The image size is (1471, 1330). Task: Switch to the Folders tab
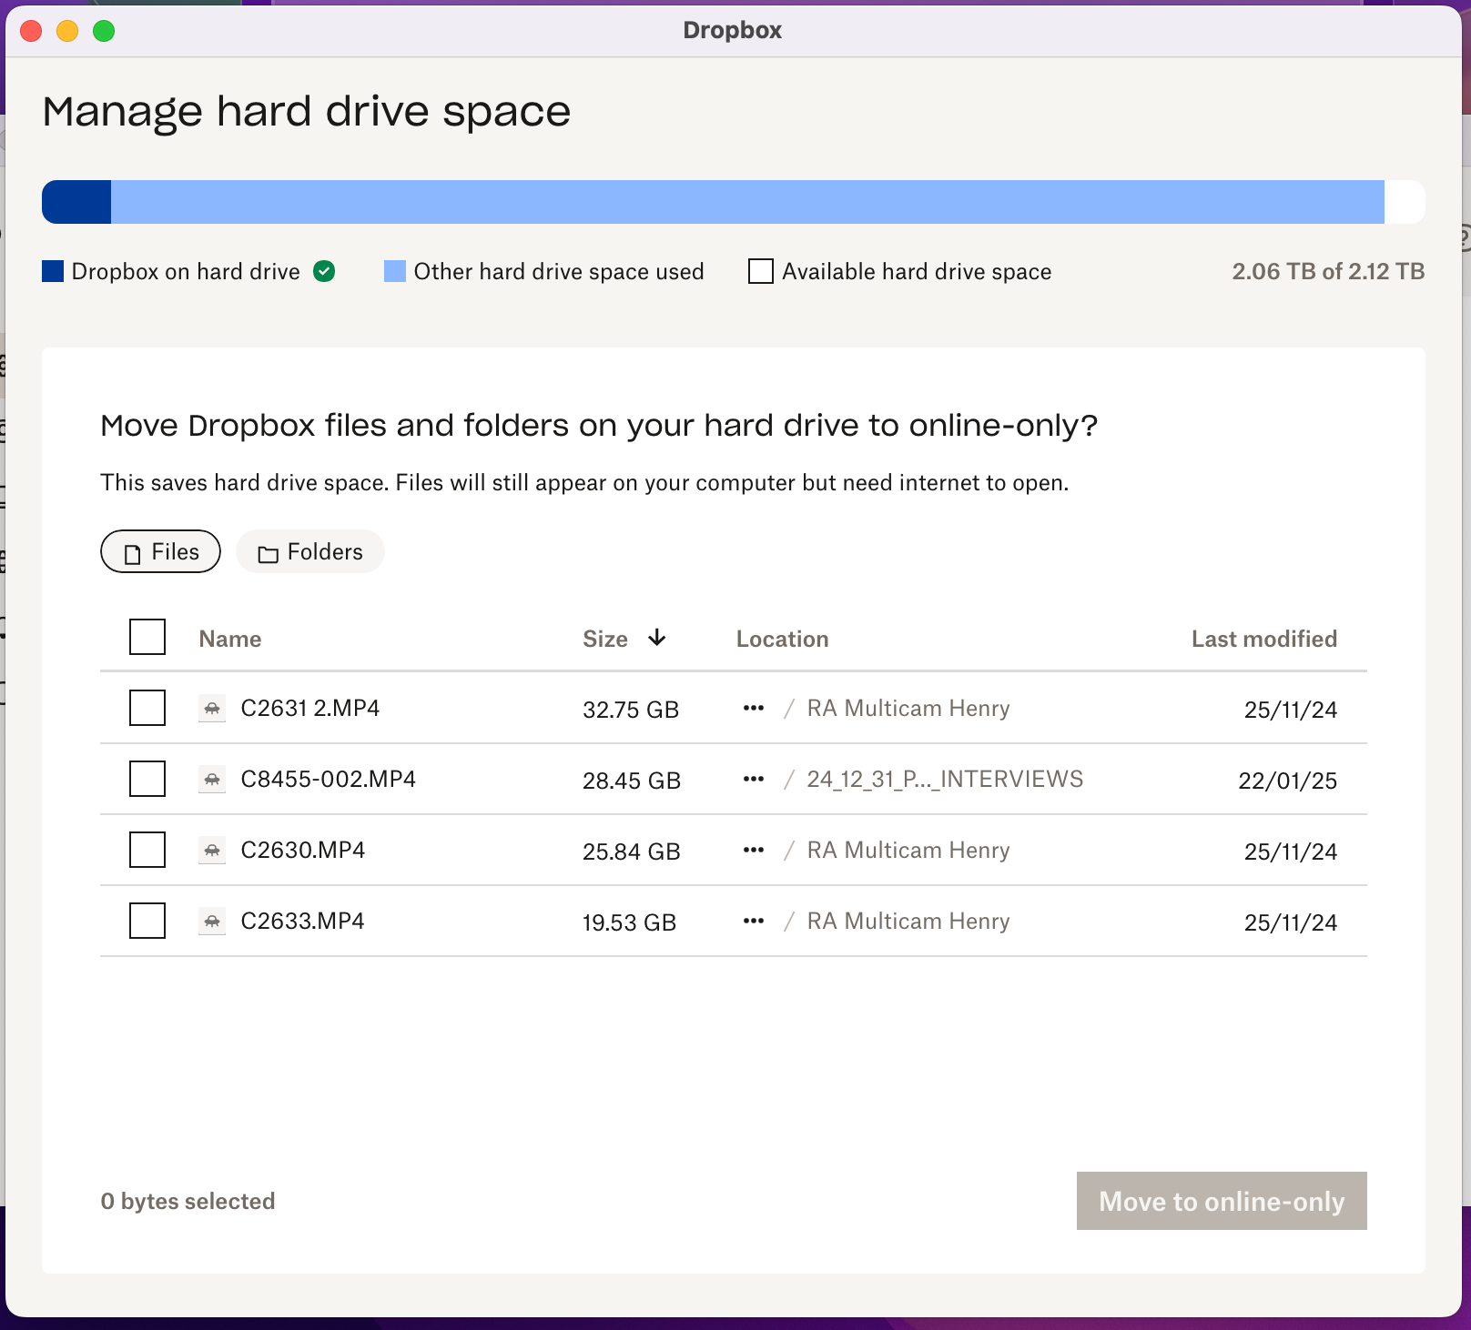tap(310, 552)
